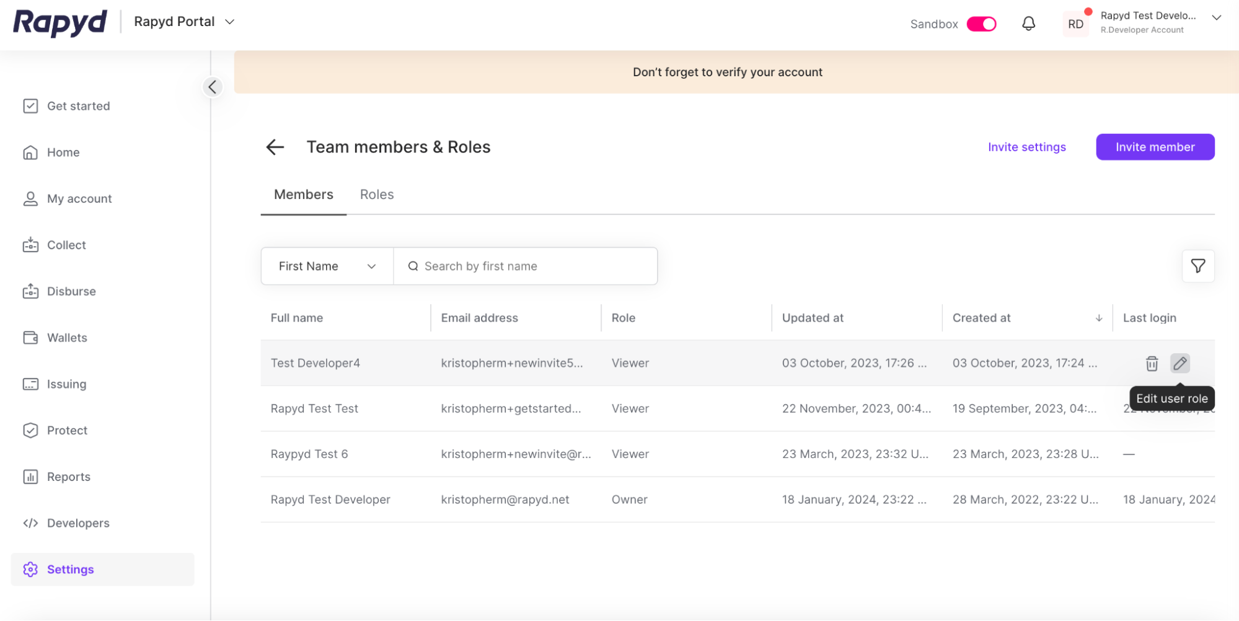Switch to the Roles tab
Image resolution: width=1239 pixels, height=621 pixels.
click(376, 195)
